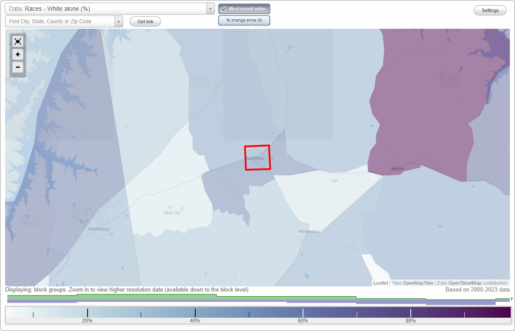Screen dimensions: 515x331
Task: Open the Data selection dropdown
Action: tap(210, 9)
